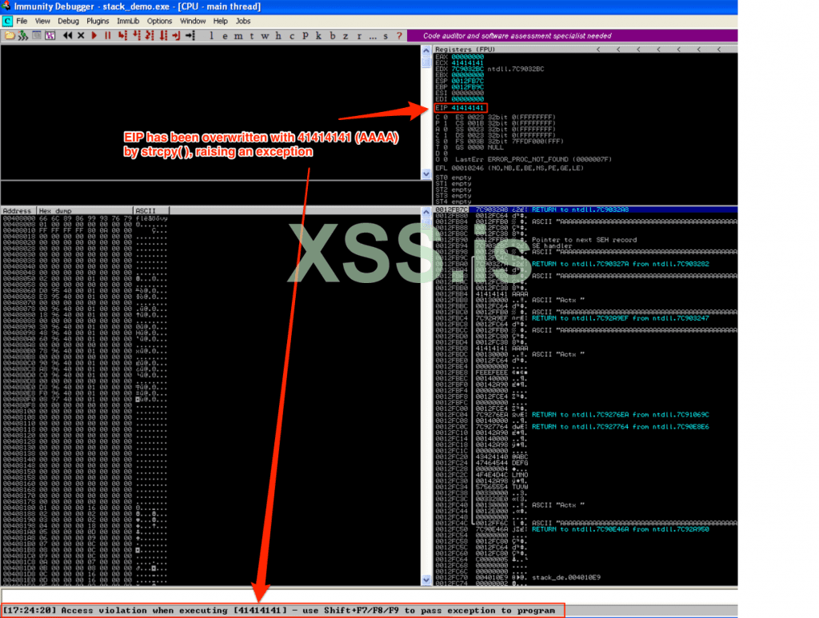Open the Plugins menu

click(x=98, y=21)
